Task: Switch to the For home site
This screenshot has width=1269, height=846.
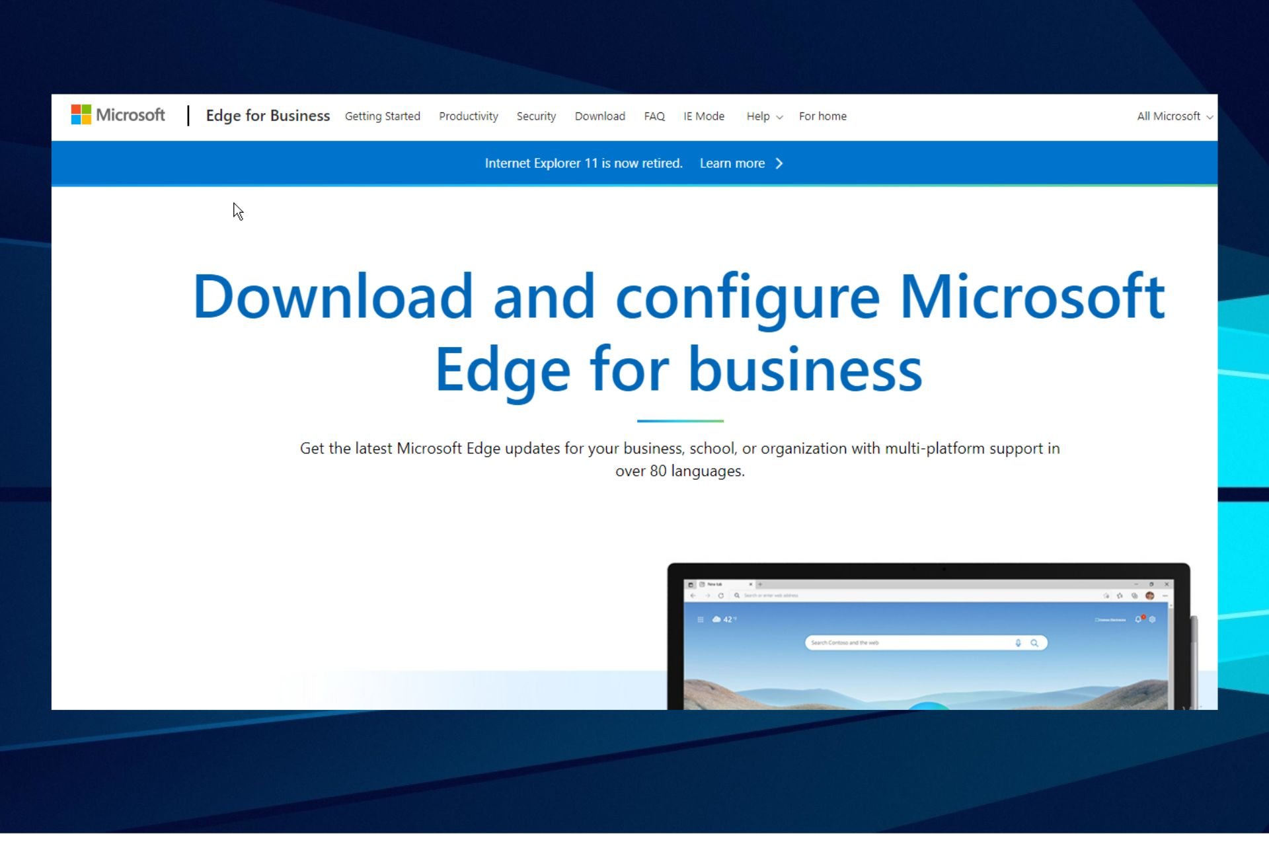Action: [822, 116]
